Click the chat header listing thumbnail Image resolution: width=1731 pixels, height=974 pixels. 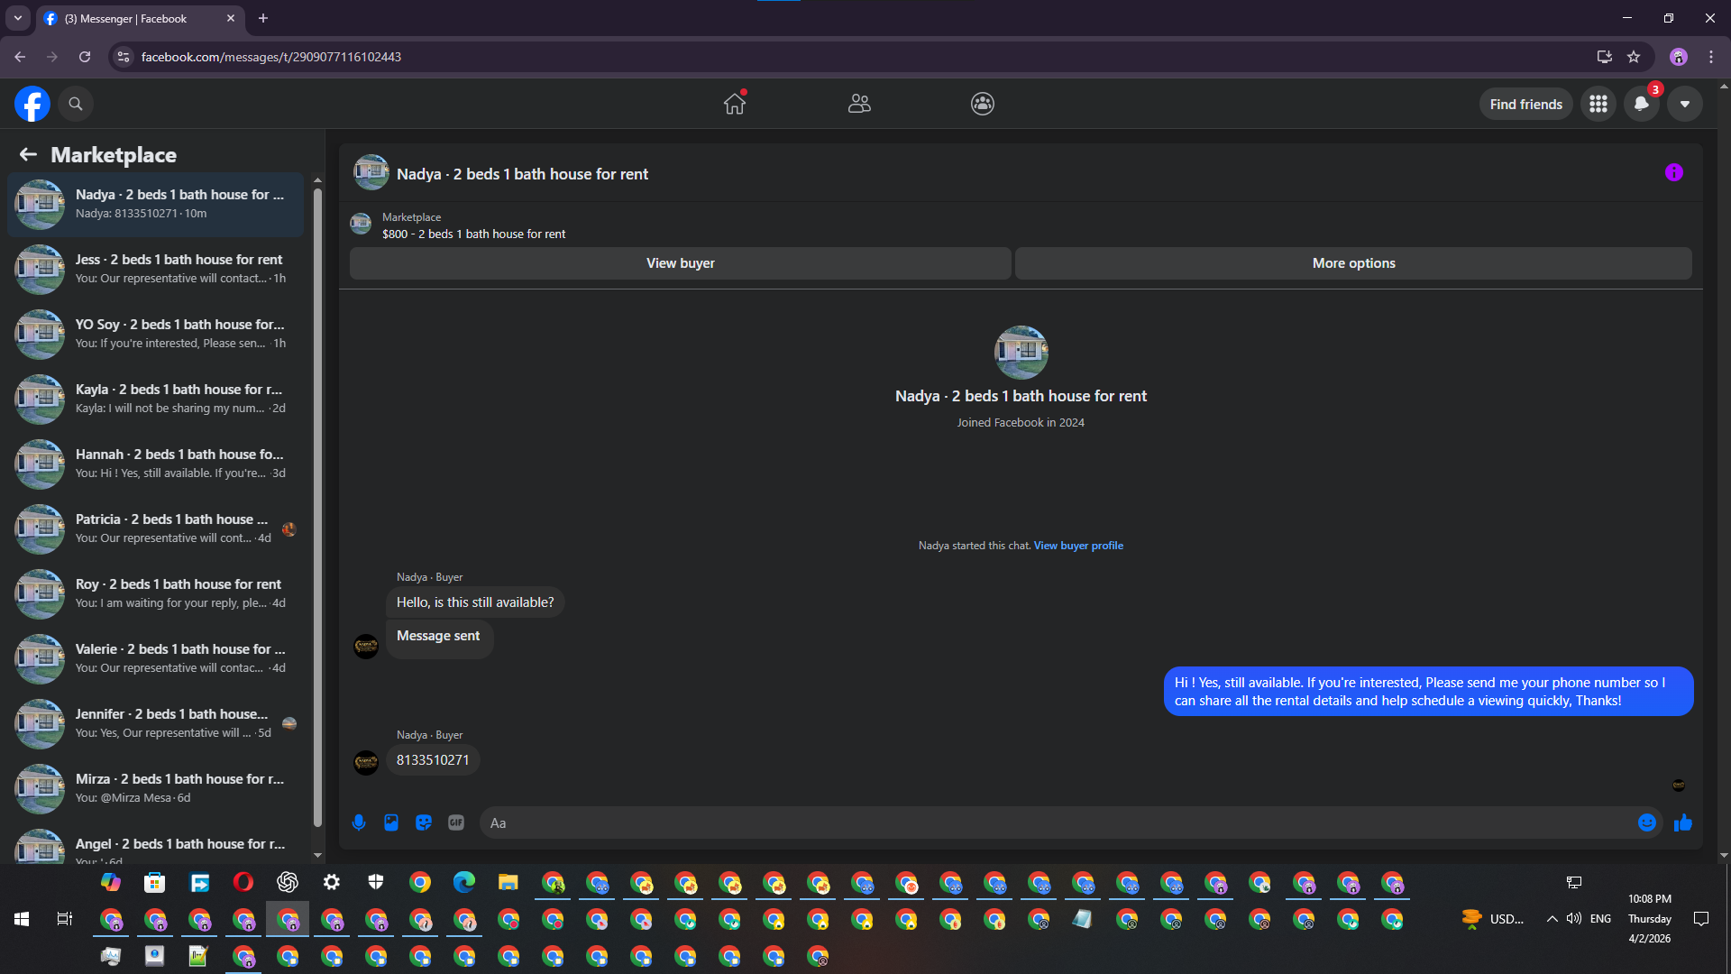[371, 173]
